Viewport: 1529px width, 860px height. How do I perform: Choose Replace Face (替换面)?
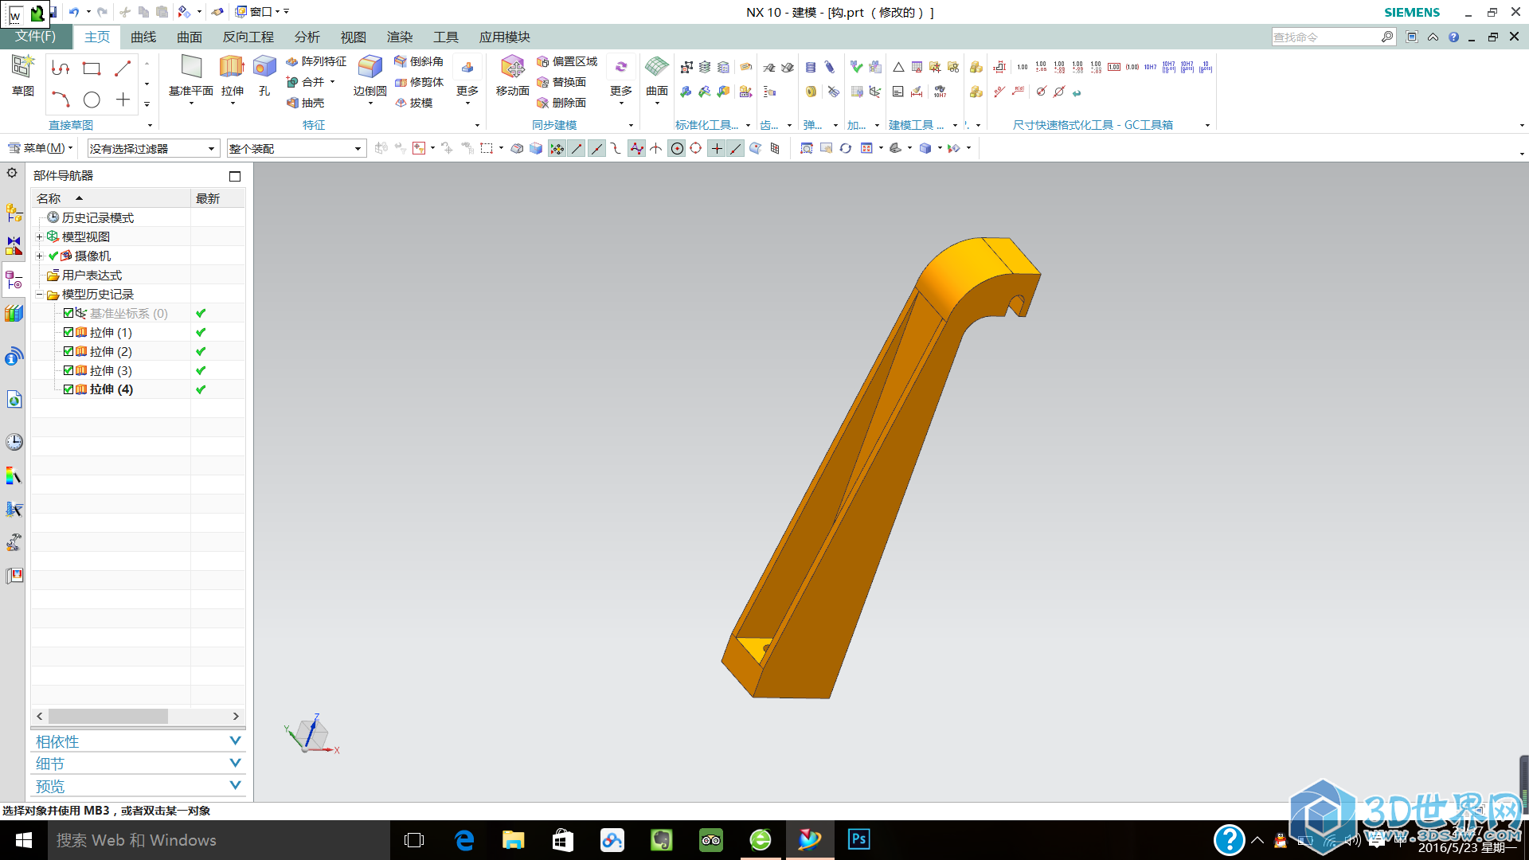[561, 82]
